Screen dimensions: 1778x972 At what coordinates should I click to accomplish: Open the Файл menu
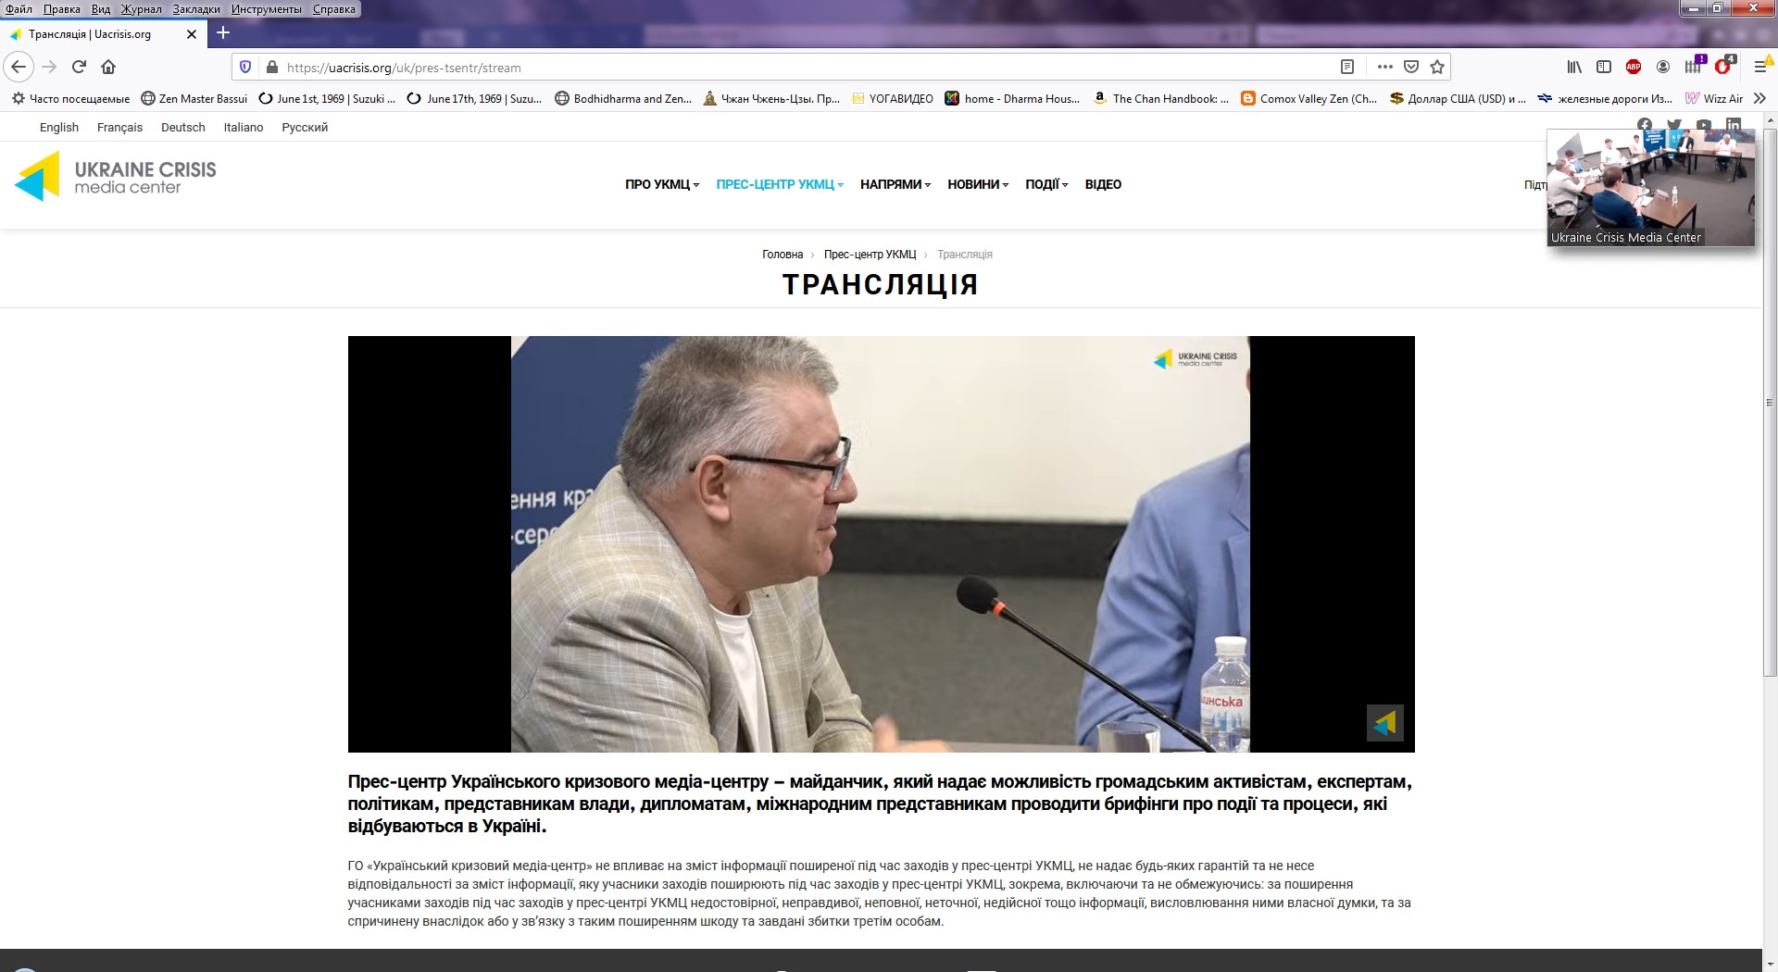click(x=19, y=8)
